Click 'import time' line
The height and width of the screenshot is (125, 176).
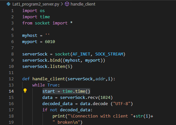coord(36,17)
